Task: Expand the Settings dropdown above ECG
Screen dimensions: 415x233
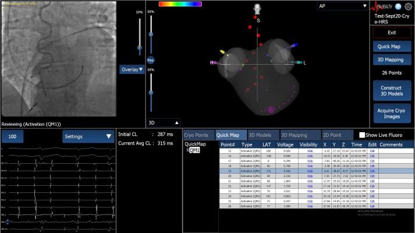Action: 88,136
